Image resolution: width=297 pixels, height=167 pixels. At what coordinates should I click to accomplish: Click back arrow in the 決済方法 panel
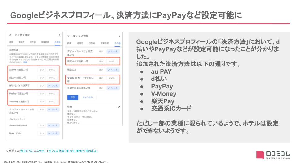(11, 35)
